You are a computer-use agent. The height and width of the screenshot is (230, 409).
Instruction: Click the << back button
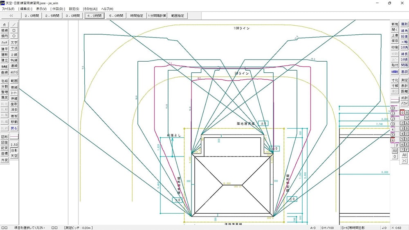[11, 16]
